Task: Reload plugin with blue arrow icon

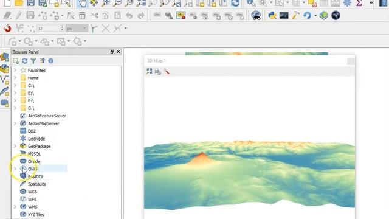Action: coord(307,16)
